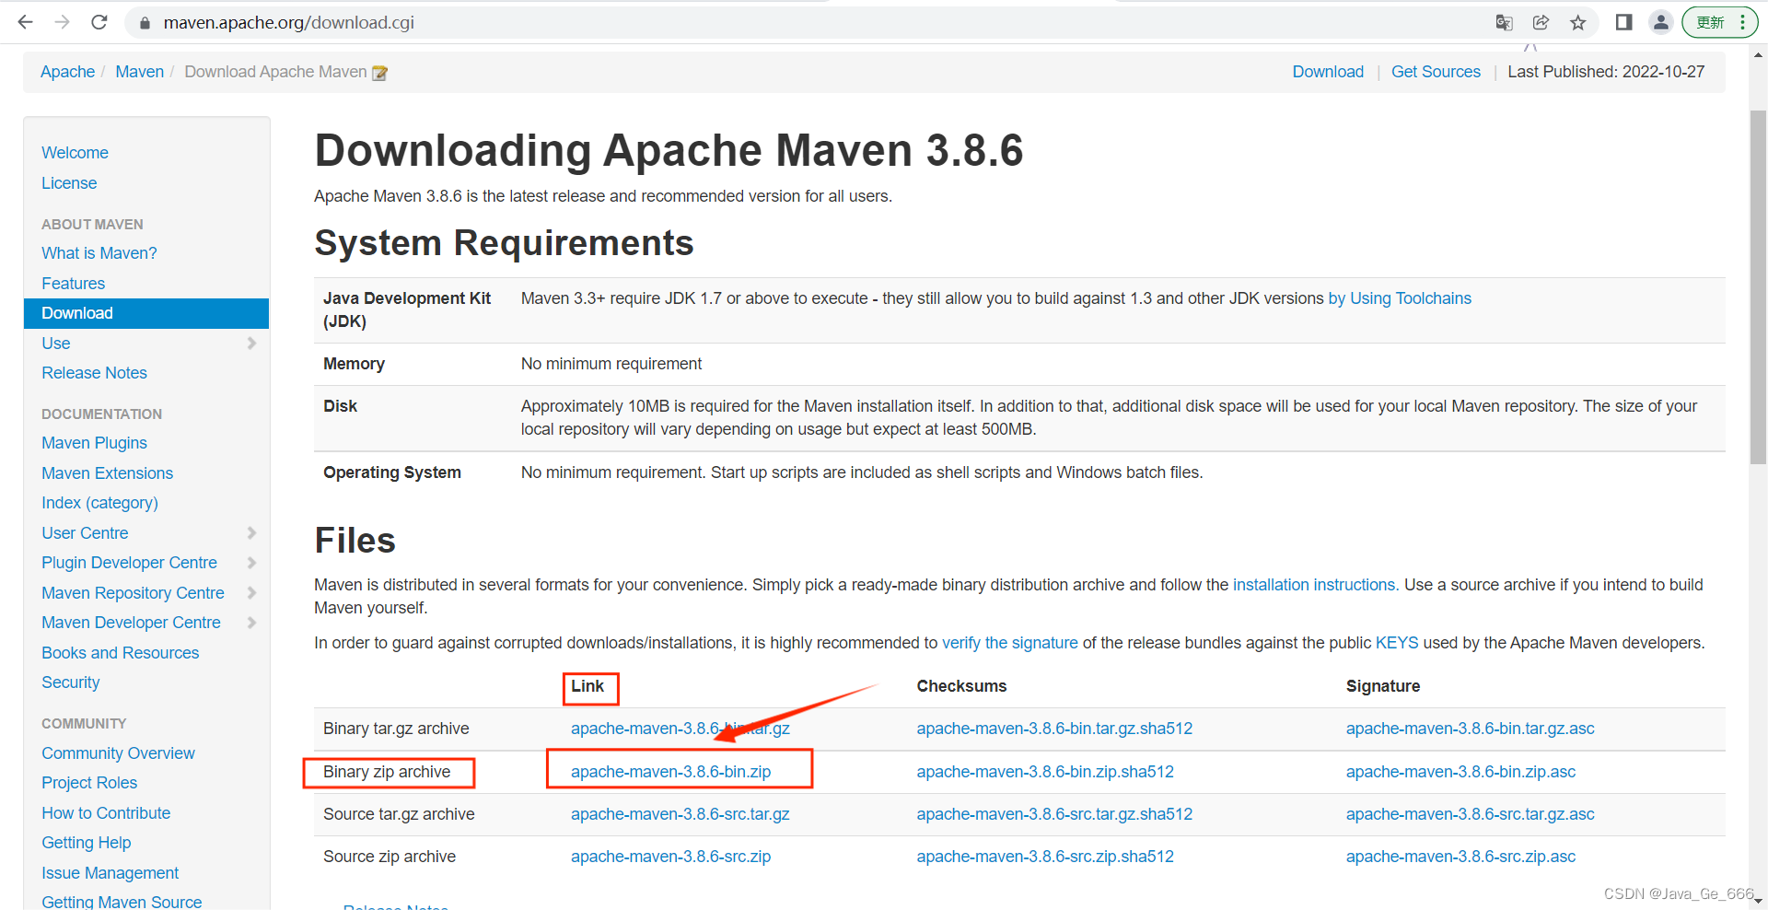Click the green update button

pos(1719,22)
